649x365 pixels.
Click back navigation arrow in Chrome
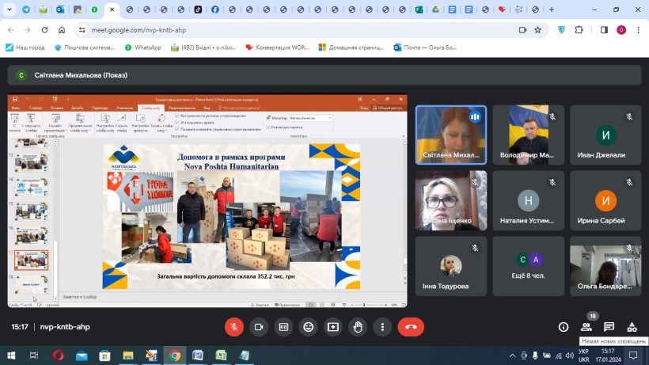pos(11,30)
